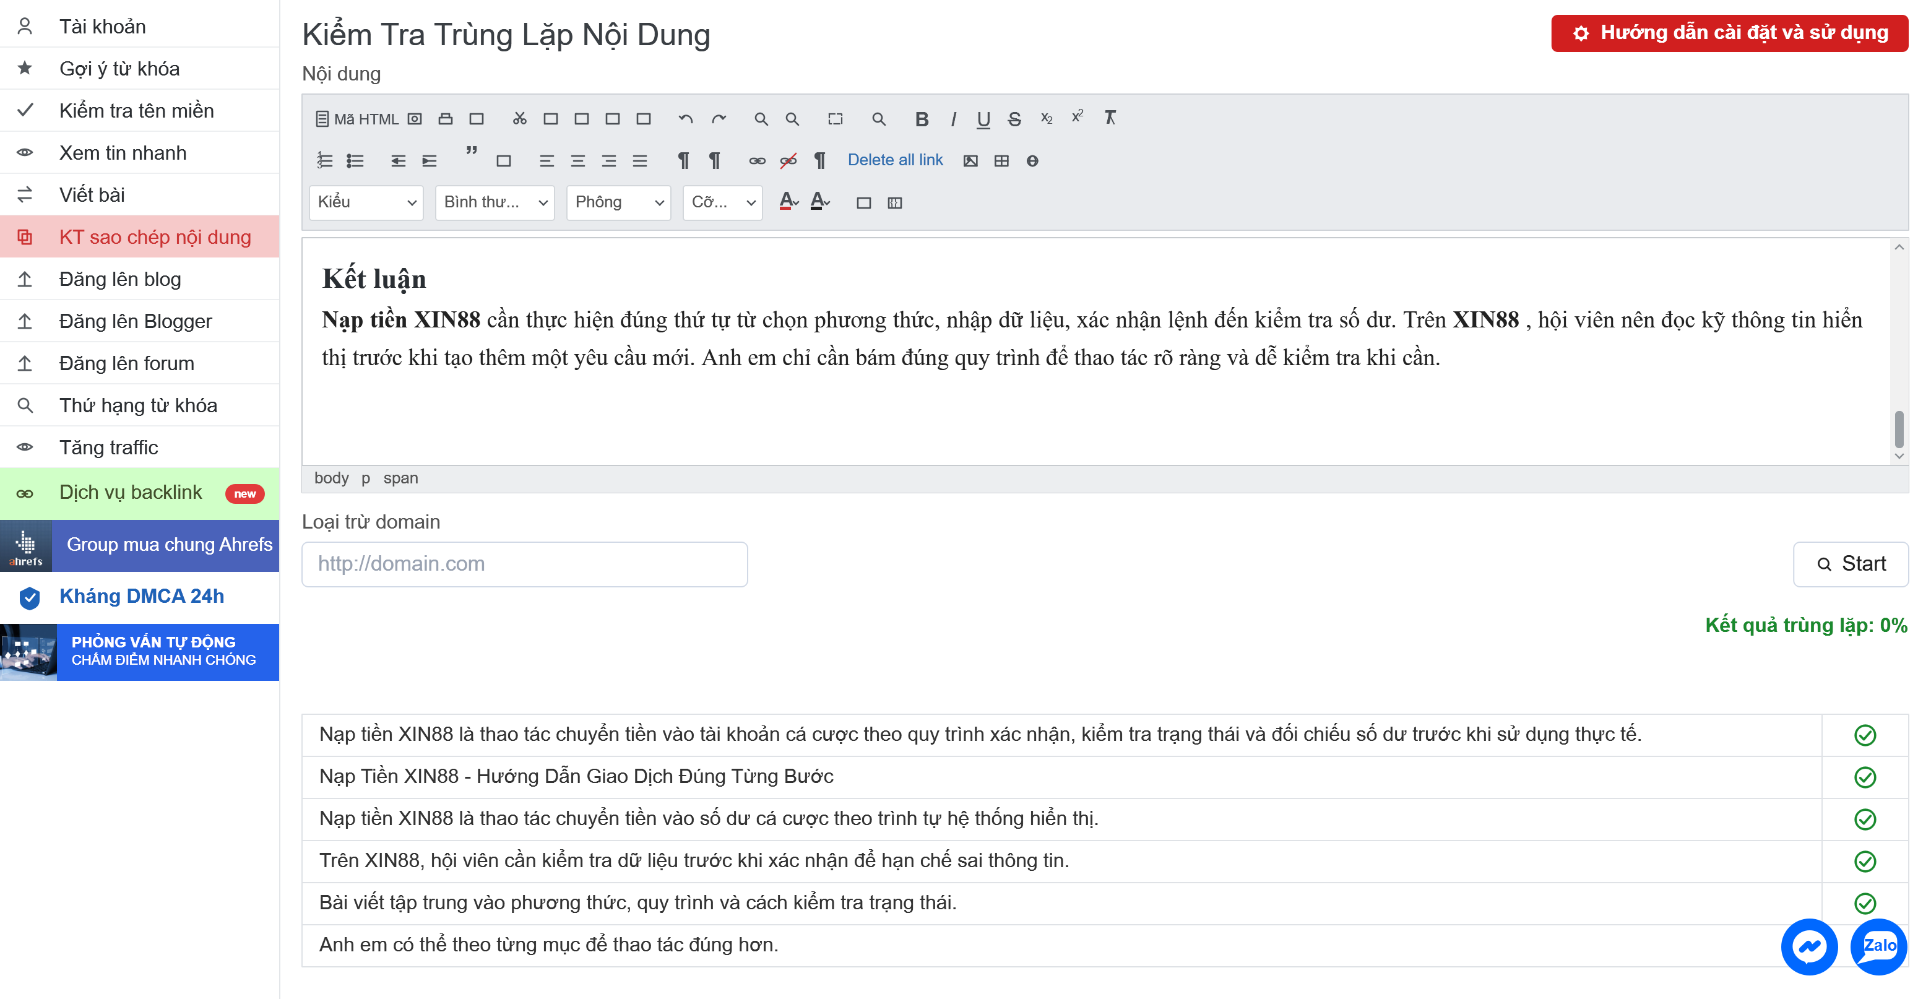Click the remove format icon

[1110, 118]
